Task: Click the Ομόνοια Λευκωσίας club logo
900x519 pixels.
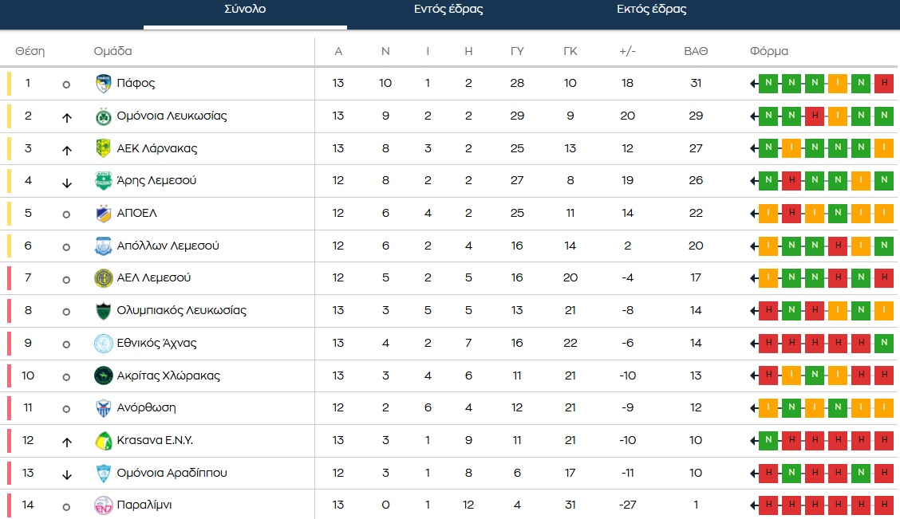Action: click(x=103, y=116)
